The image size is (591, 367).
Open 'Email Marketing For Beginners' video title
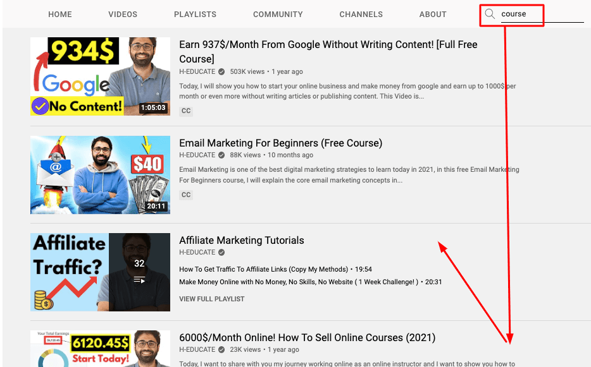point(280,143)
